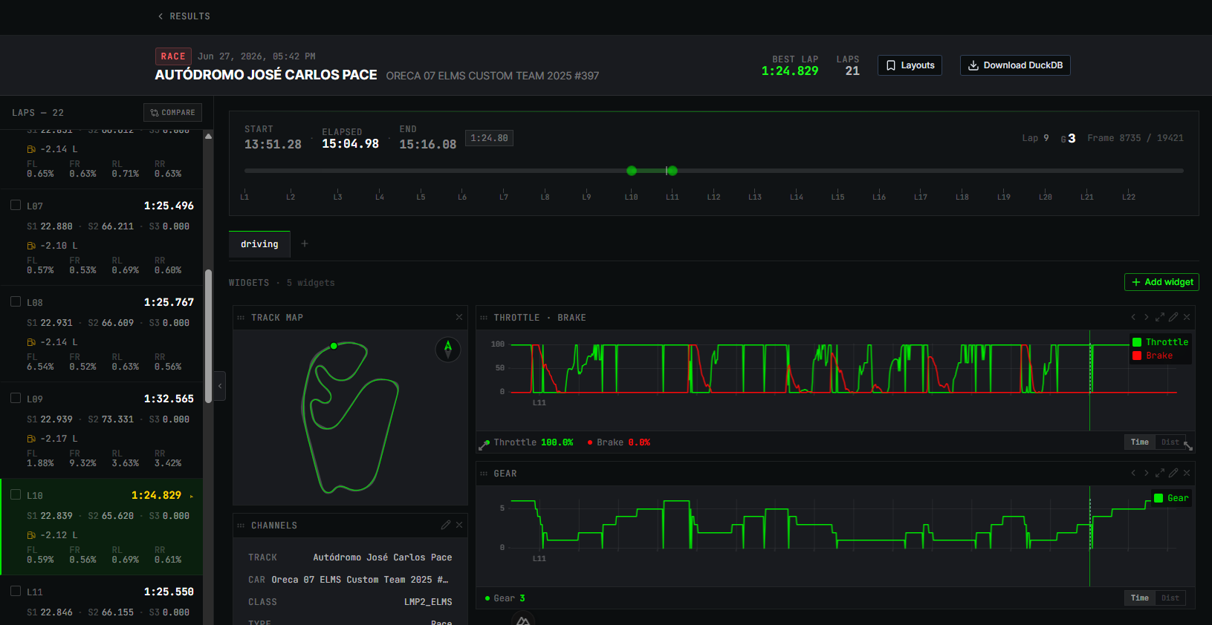Jump to L15 timeline marker
Screen dimensions: 1212x625
tap(837, 197)
